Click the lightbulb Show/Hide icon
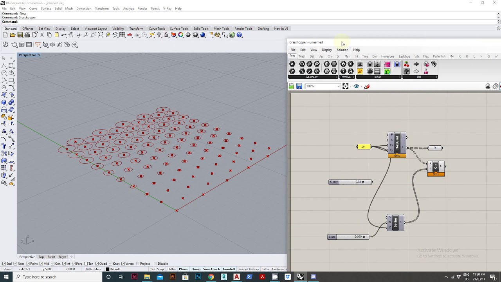The width and height of the screenshot is (501, 282). (x=159, y=35)
